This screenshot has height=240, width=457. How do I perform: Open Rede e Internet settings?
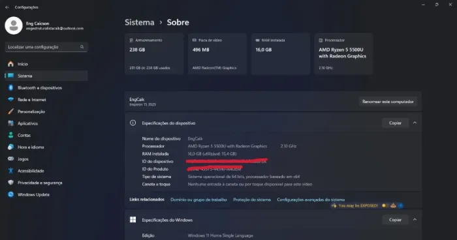click(x=46, y=100)
